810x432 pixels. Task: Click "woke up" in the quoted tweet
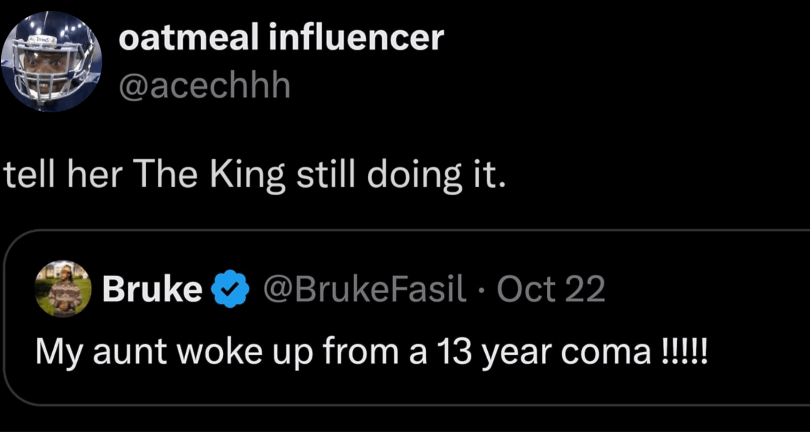click(245, 352)
